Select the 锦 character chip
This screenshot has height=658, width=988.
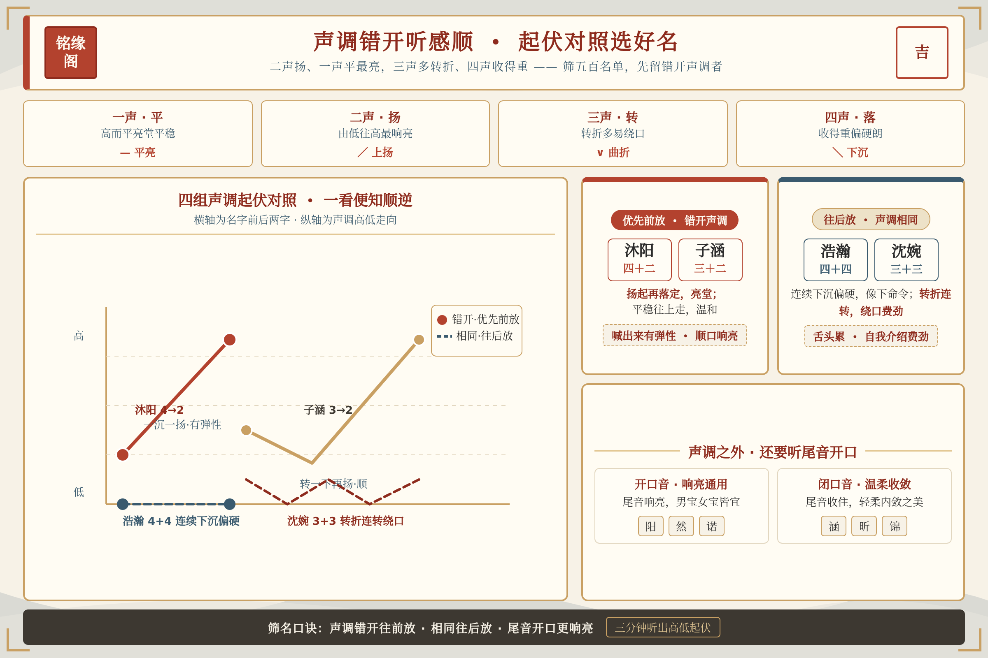(x=894, y=526)
